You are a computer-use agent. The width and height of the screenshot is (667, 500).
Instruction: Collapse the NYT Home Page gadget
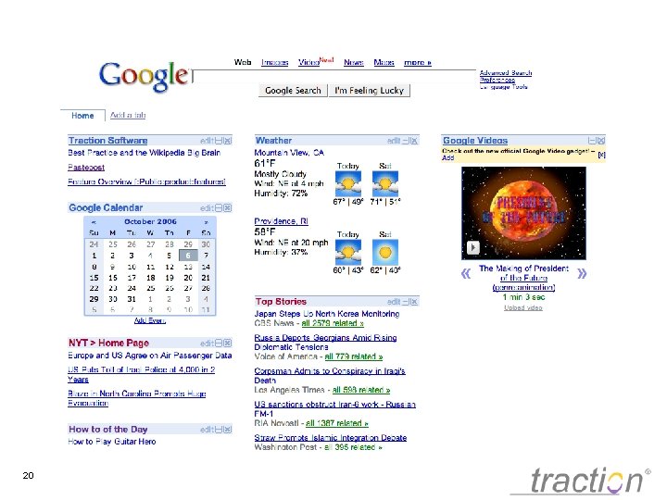[x=219, y=344]
